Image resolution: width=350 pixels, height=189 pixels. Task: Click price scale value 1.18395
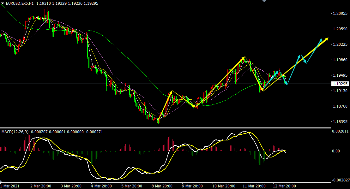click(340, 122)
